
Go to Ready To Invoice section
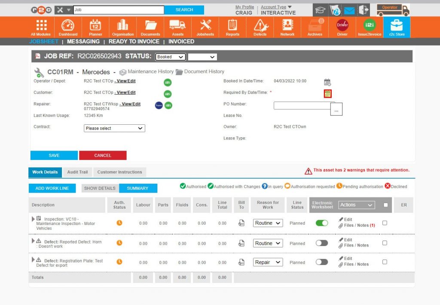click(134, 42)
